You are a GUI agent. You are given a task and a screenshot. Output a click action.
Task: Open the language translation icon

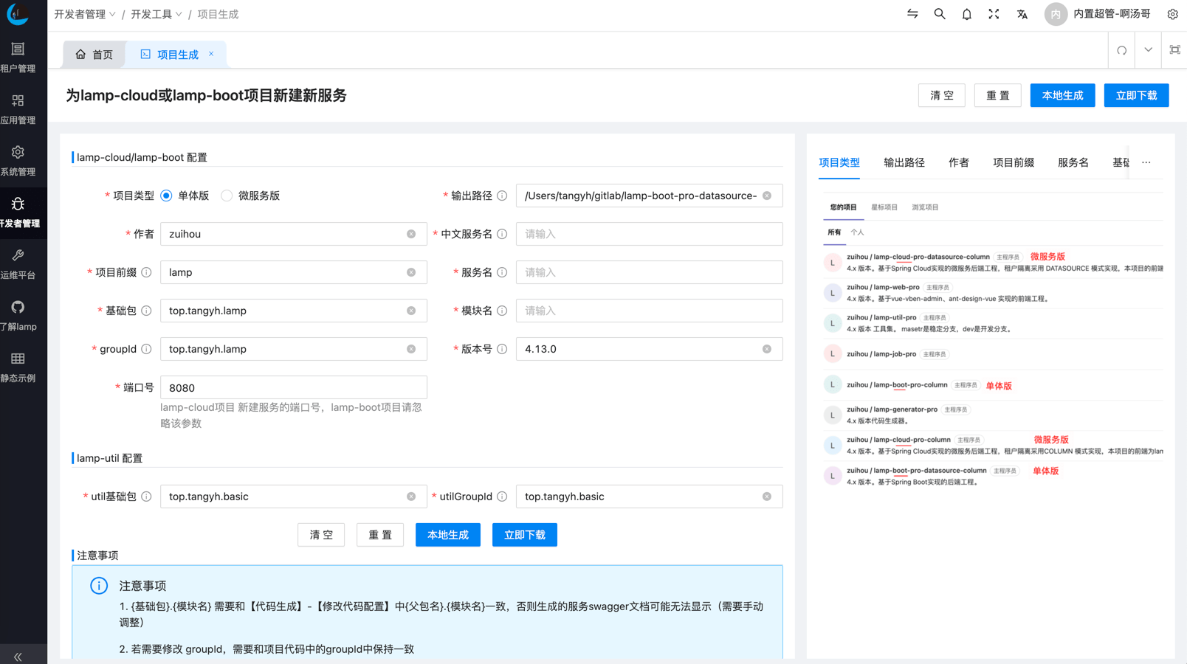(x=1022, y=14)
